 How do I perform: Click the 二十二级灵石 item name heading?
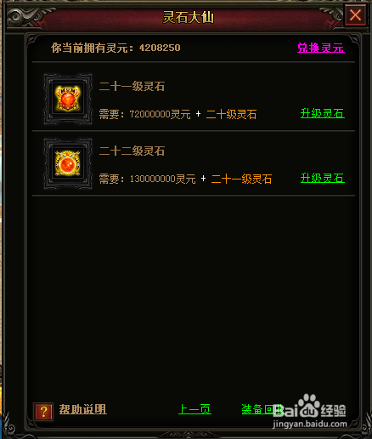point(132,151)
